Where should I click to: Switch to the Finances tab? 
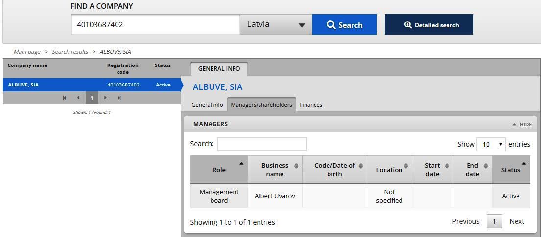(311, 105)
